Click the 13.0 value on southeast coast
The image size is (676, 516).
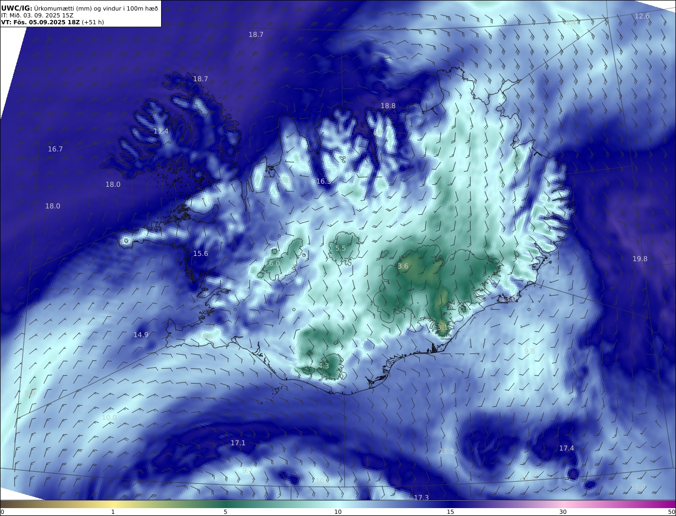tap(508, 299)
